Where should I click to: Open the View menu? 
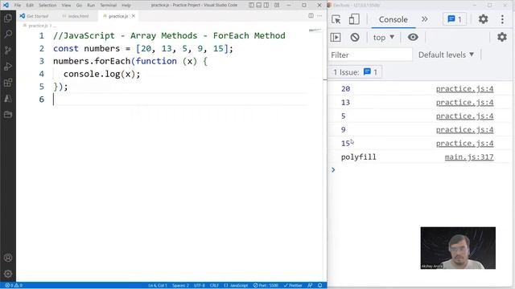66,6
